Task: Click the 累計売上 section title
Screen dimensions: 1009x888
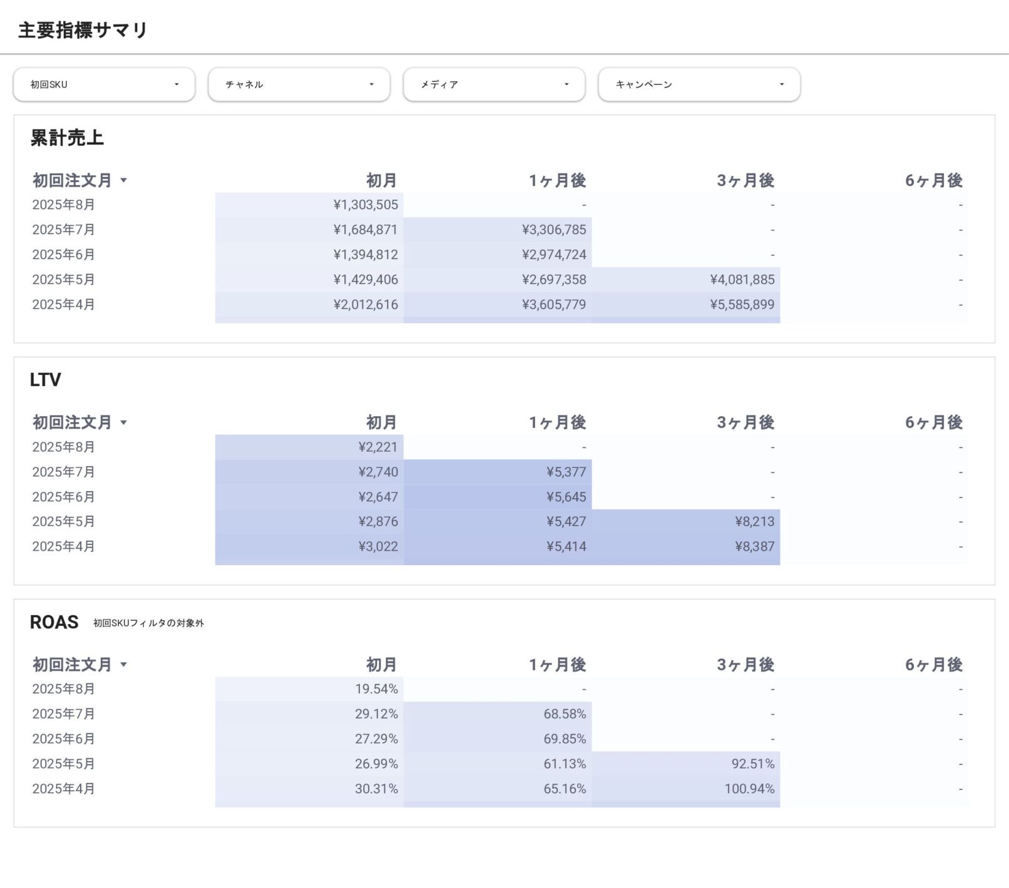Action: pos(67,139)
